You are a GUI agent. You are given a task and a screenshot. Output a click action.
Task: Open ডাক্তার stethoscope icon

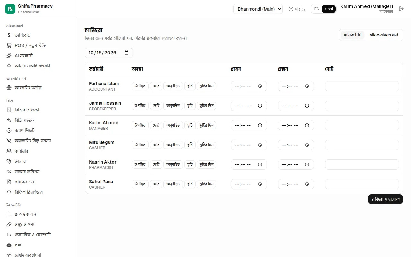click(9, 161)
